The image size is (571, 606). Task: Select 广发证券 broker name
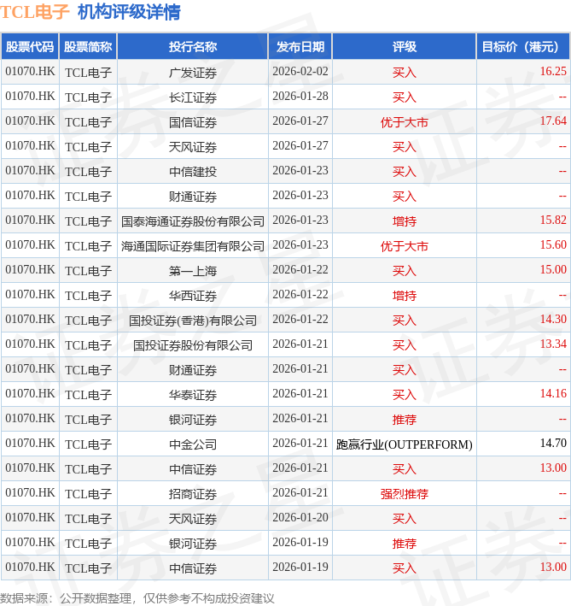pos(193,73)
